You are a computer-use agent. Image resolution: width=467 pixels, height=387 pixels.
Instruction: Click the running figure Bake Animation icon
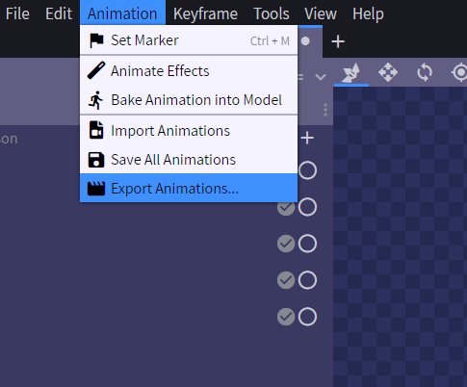(x=96, y=100)
